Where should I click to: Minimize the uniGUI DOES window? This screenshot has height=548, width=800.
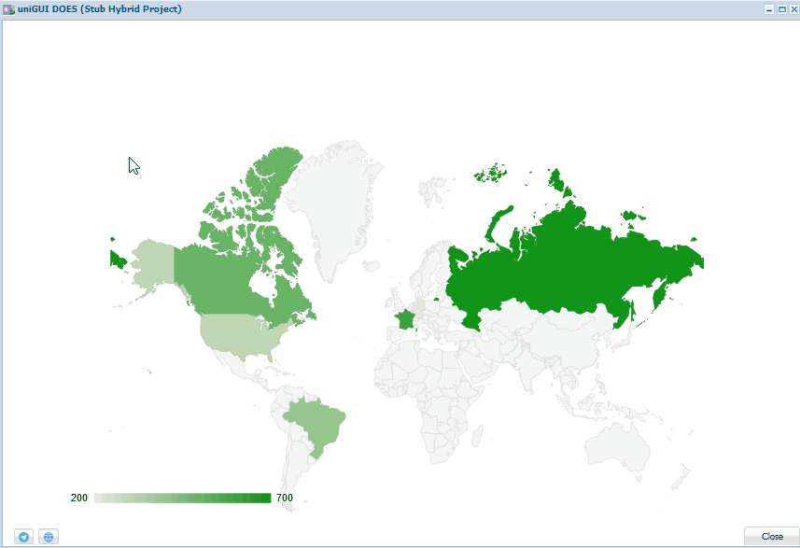[x=769, y=9]
